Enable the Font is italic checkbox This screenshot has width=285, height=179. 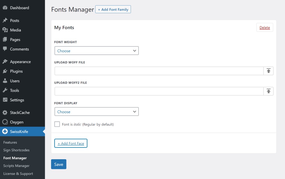tap(57, 124)
